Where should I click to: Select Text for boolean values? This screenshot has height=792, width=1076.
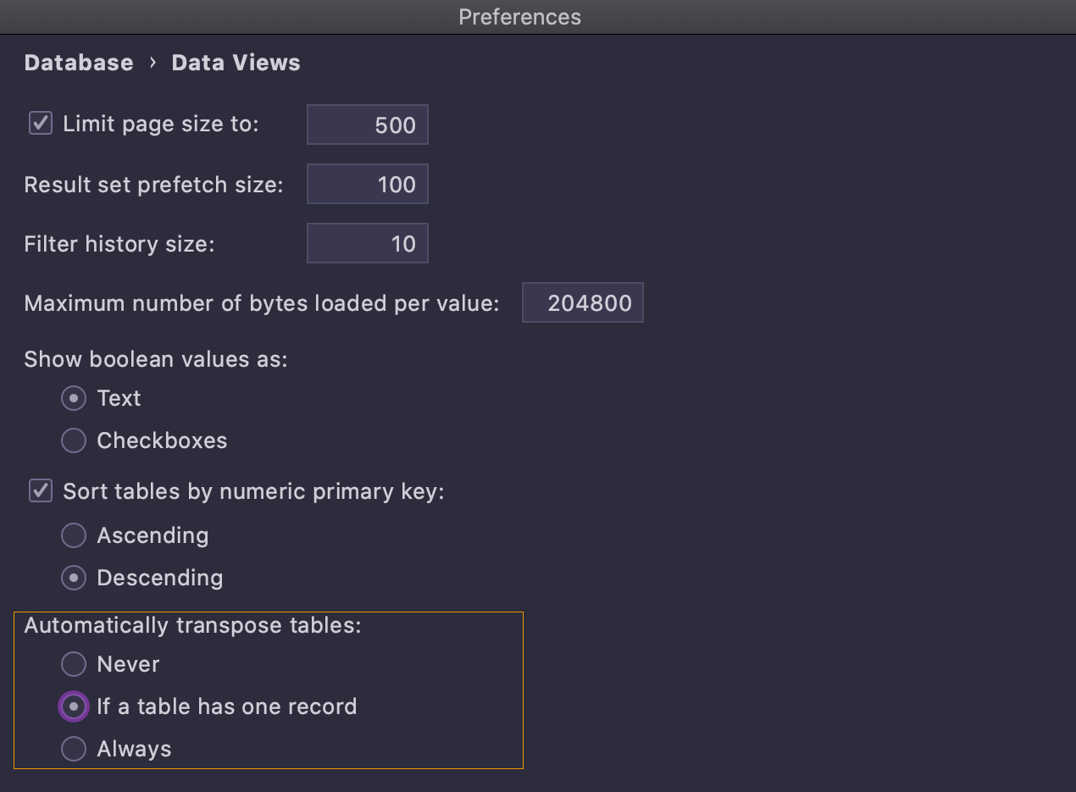click(x=74, y=398)
